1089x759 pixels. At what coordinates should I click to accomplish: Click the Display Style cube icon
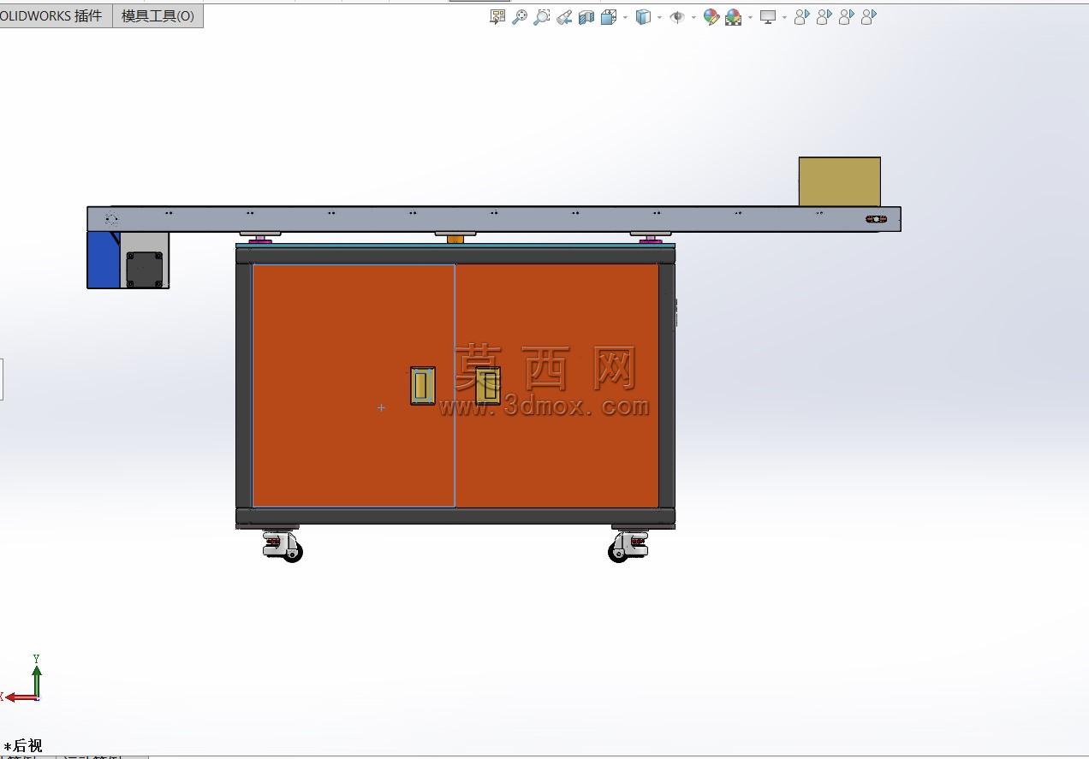644,17
